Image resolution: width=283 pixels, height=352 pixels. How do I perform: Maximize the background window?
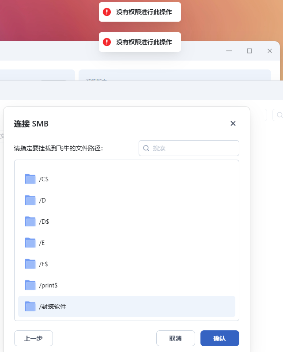[249, 51]
